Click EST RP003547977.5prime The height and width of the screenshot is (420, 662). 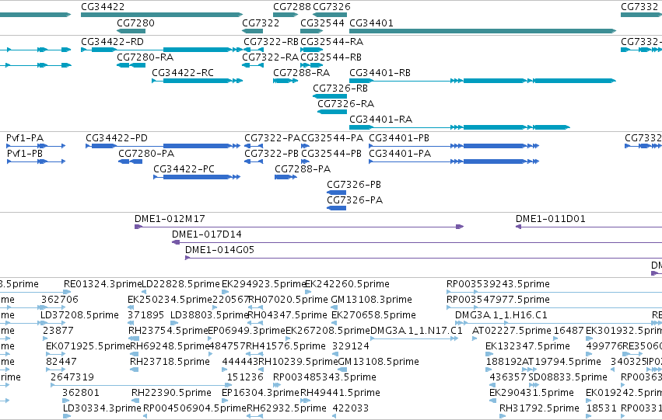point(498,300)
